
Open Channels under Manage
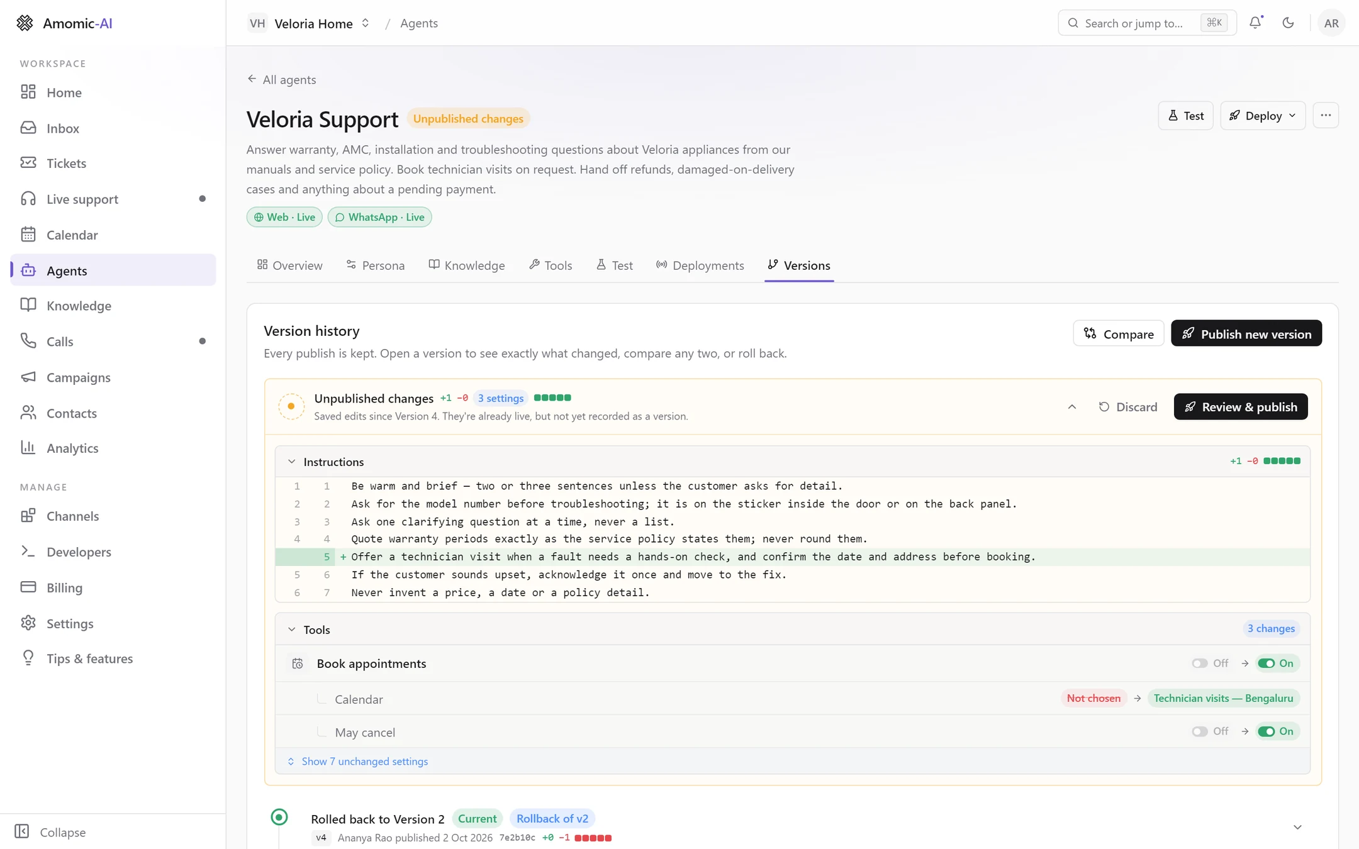tap(113, 516)
